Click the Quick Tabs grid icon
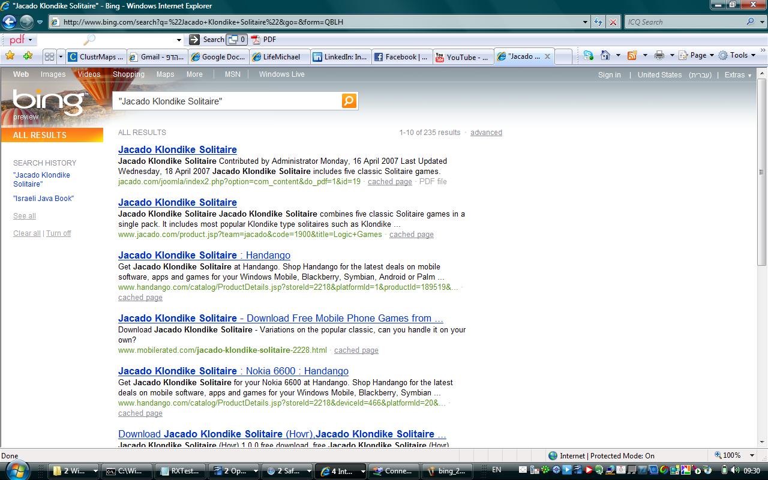This screenshot has height=480, width=768. (49, 56)
